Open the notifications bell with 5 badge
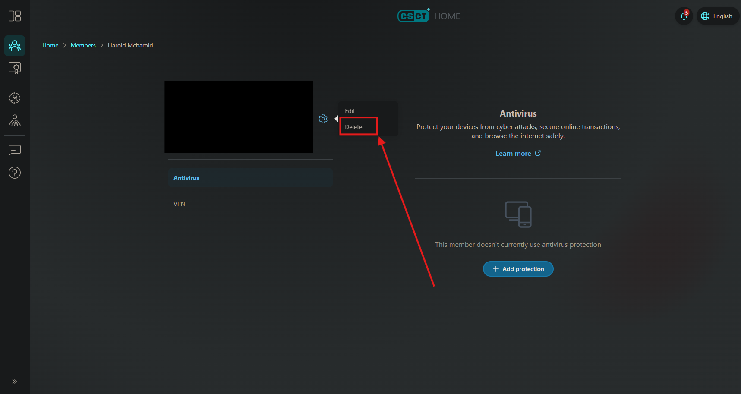This screenshot has height=394, width=741. point(684,16)
